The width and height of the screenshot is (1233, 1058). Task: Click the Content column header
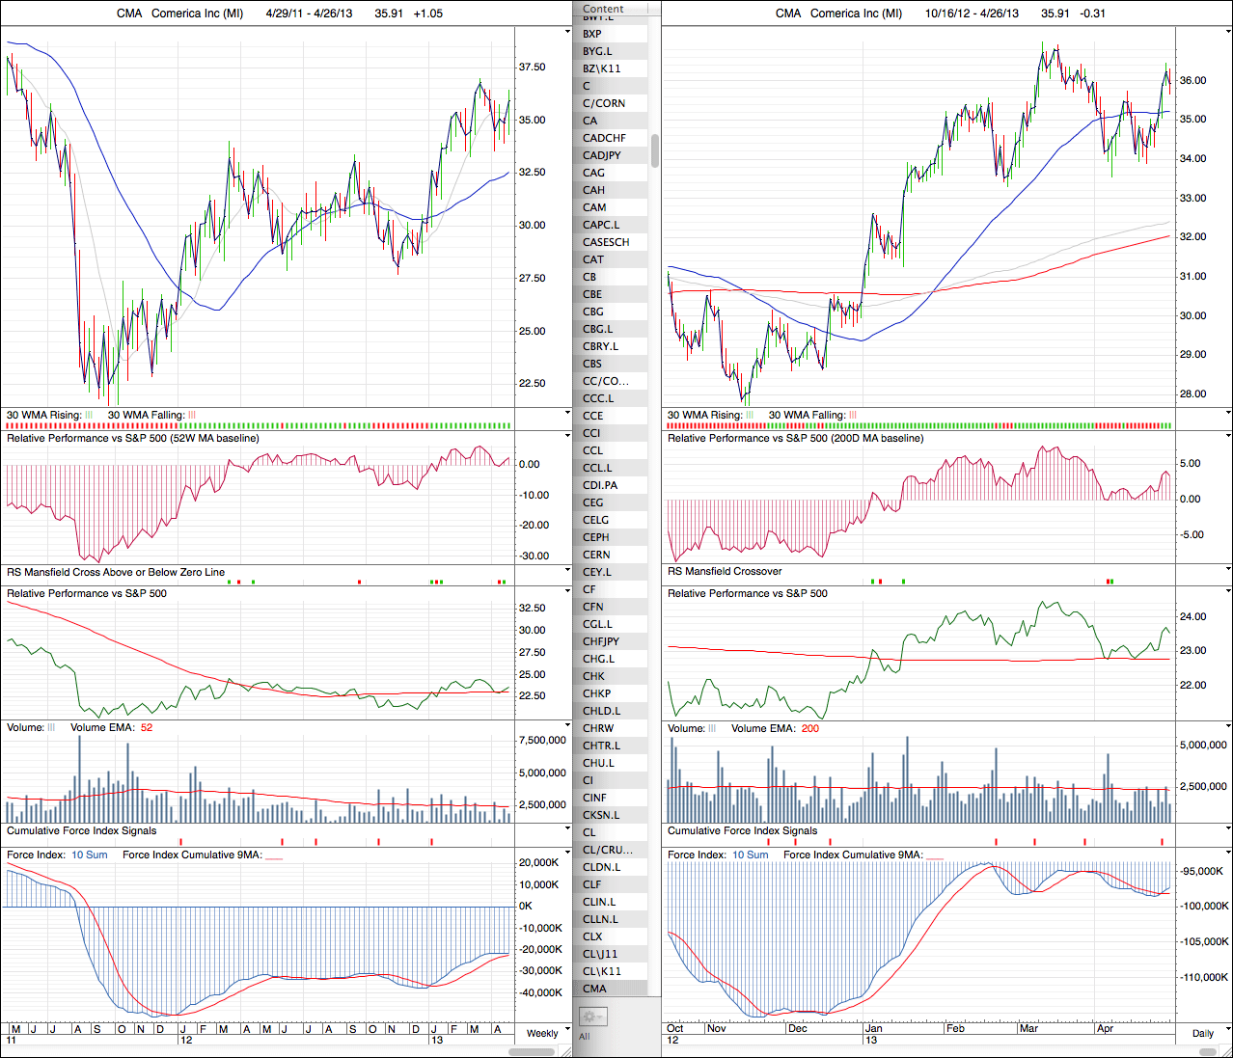604,9
